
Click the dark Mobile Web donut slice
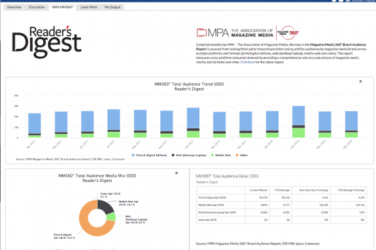[x=106, y=206]
